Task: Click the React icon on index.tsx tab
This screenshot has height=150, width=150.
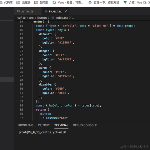Action: [46, 11]
